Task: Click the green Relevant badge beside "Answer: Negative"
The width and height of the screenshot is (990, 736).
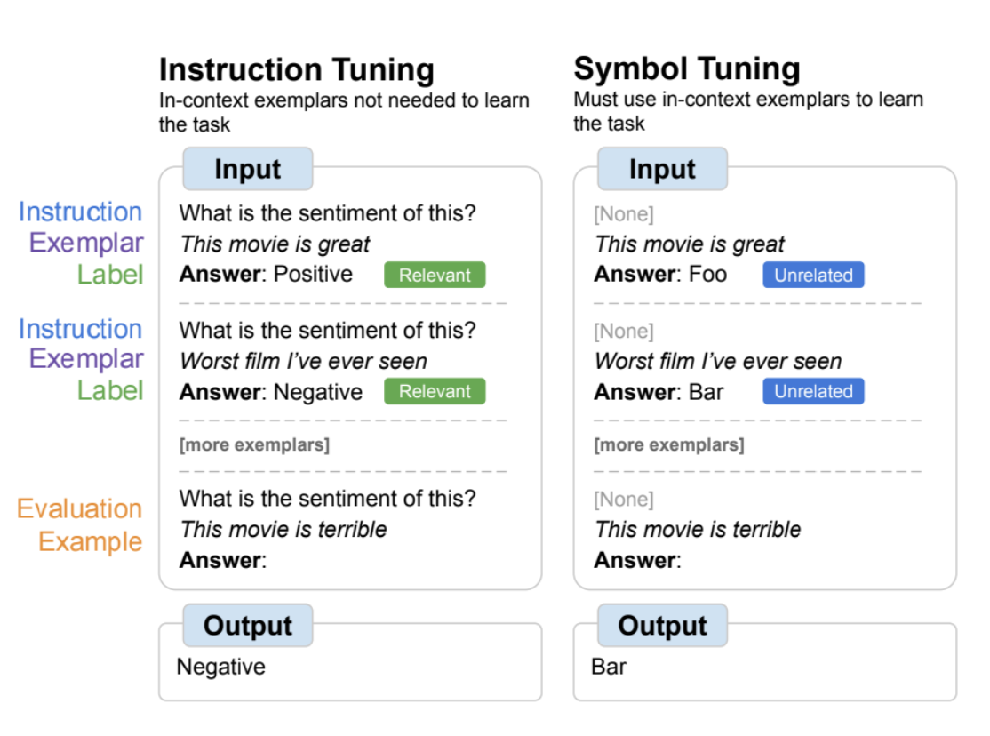Action: [435, 391]
